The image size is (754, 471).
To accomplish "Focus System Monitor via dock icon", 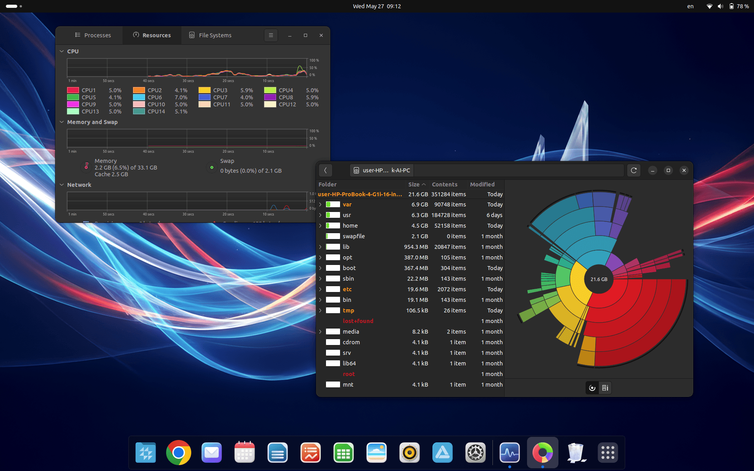I will (510, 453).
